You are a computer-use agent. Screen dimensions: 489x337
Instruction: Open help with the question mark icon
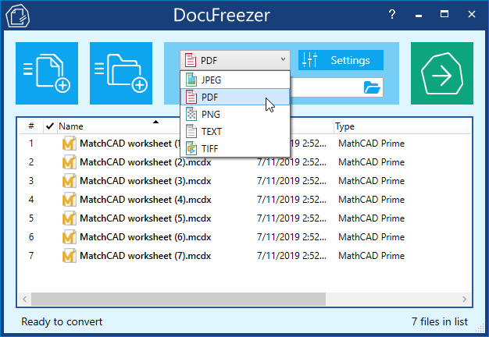[392, 14]
